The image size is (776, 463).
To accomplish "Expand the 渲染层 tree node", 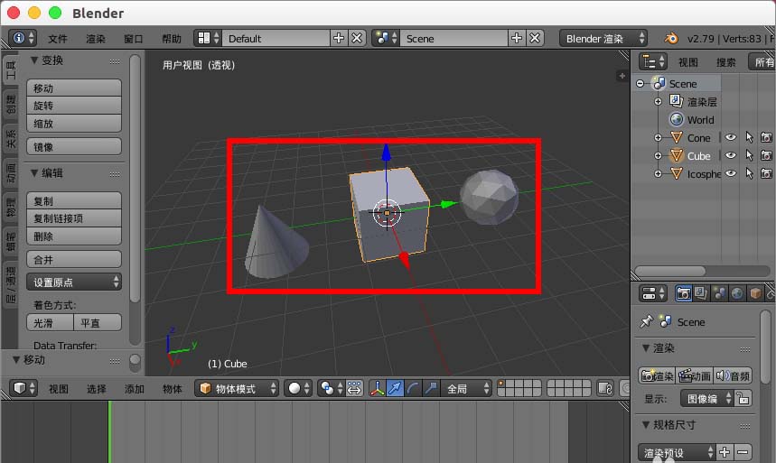I will [x=658, y=101].
